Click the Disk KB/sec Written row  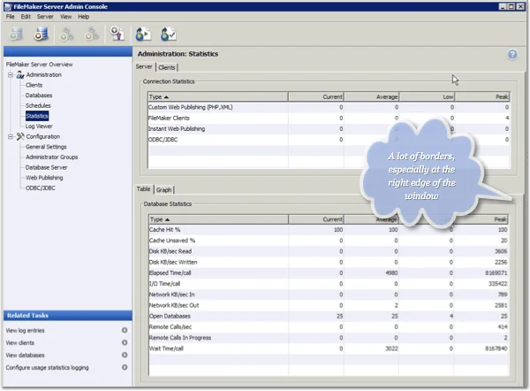pyautogui.click(x=329, y=263)
